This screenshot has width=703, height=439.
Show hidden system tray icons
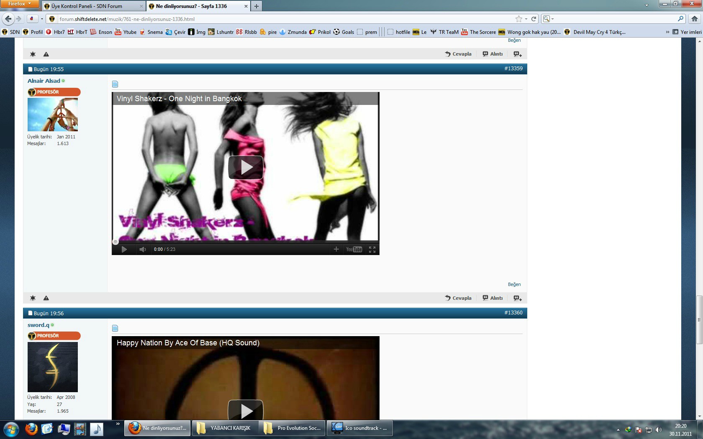(618, 430)
